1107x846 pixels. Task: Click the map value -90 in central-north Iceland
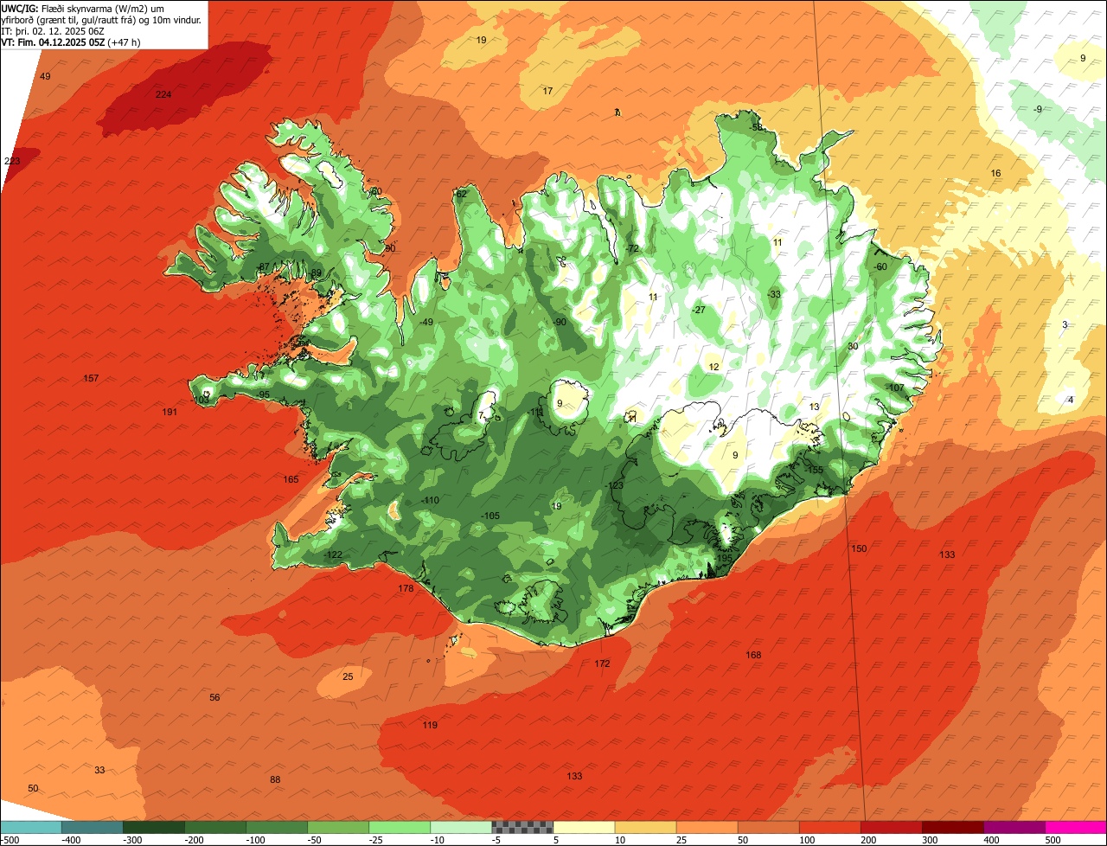(x=560, y=322)
